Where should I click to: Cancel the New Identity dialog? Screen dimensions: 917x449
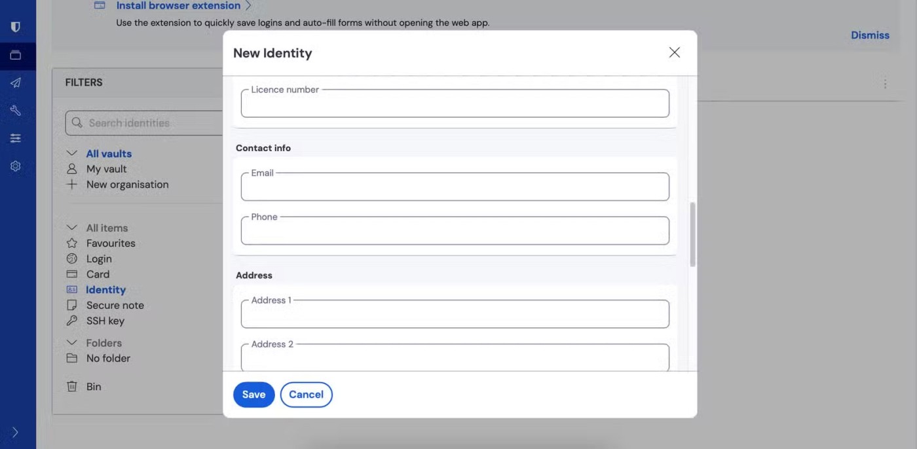click(x=306, y=395)
